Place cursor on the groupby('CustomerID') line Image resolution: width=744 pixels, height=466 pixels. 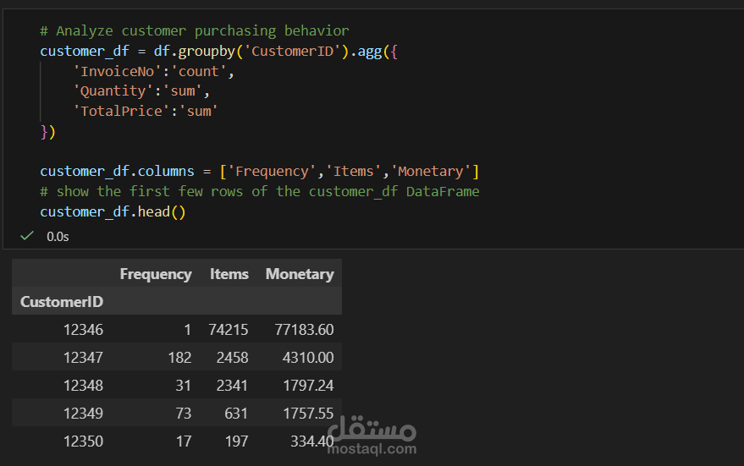coord(218,52)
